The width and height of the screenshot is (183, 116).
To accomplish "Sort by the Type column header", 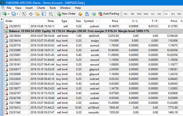I will coord(61,21).
